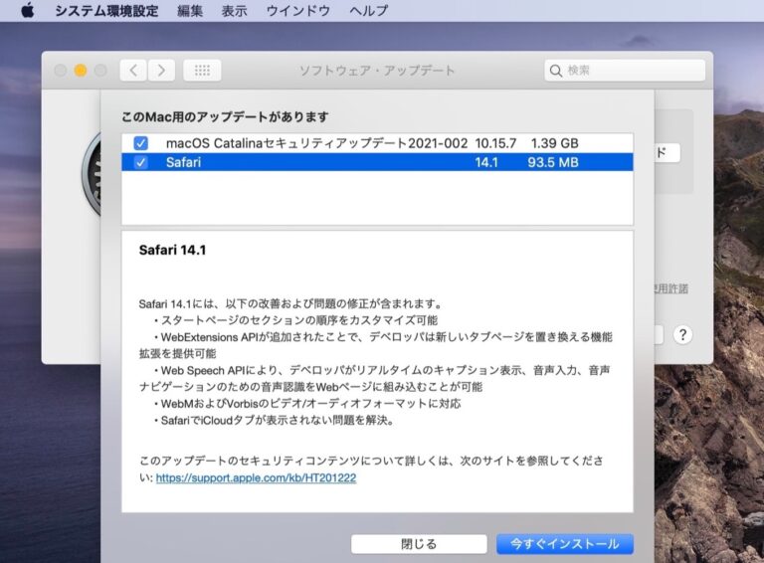Click the help question mark button

[x=681, y=334]
